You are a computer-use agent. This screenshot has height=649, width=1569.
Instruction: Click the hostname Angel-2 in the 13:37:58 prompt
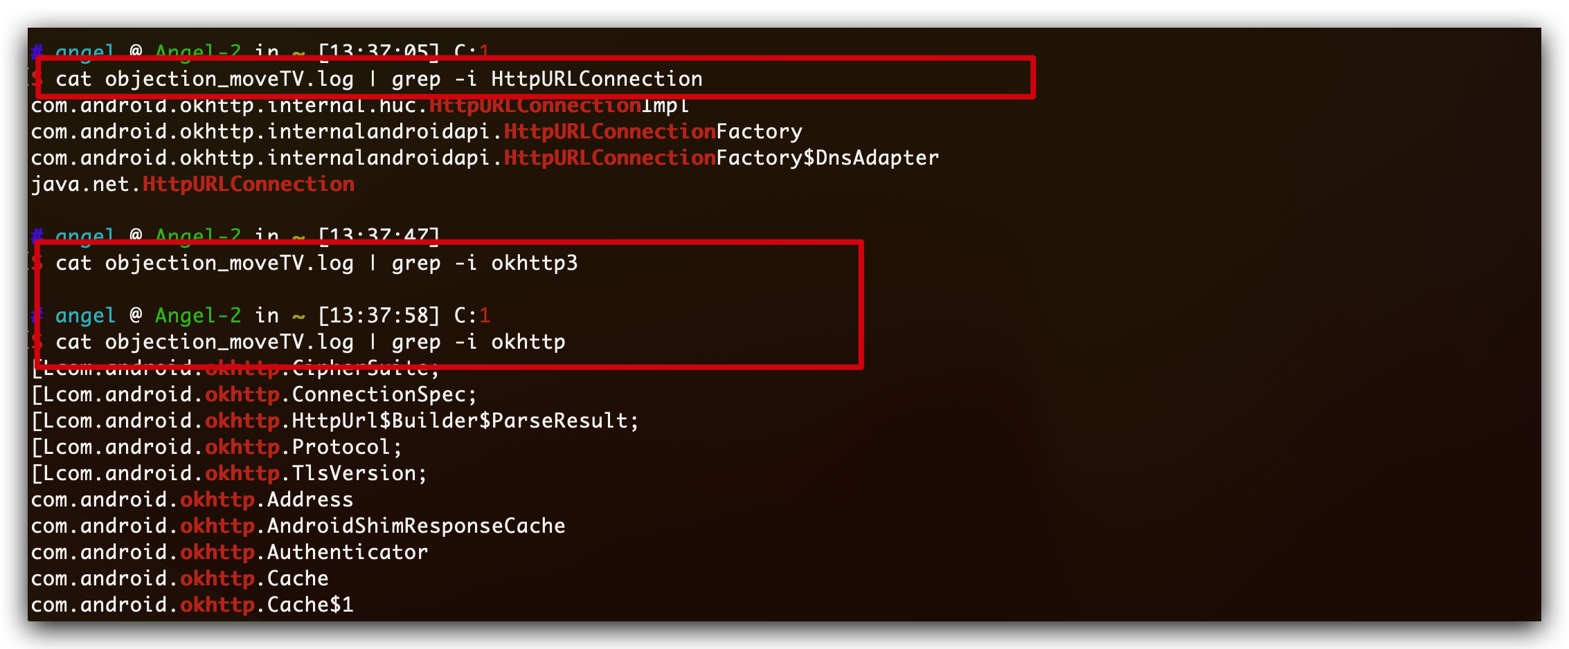click(x=198, y=316)
